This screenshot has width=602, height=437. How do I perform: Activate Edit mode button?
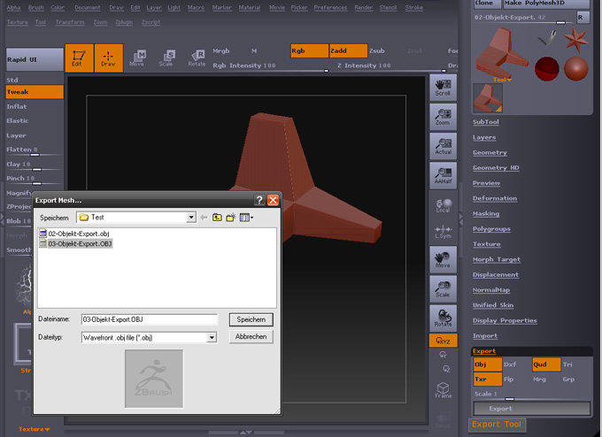(x=79, y=57)
